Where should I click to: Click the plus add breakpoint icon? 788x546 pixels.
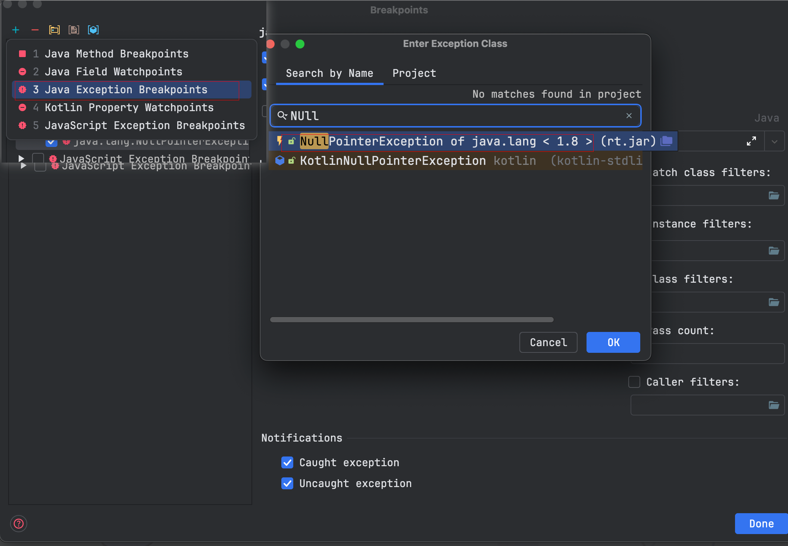[16, 30]
